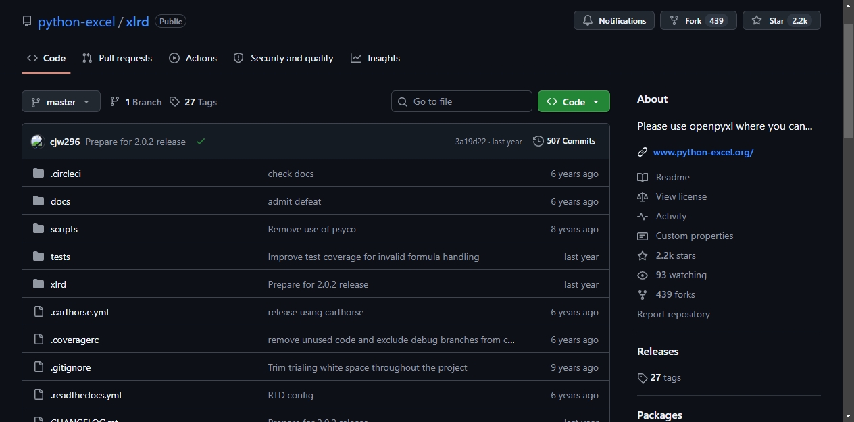Click the tag icon beside 27 Tags
854x422 pixels.
click(175, 102)
